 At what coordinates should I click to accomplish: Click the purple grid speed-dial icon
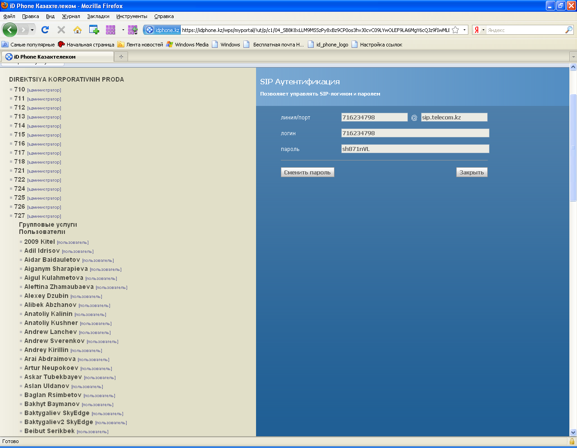(x=110, y=30)
